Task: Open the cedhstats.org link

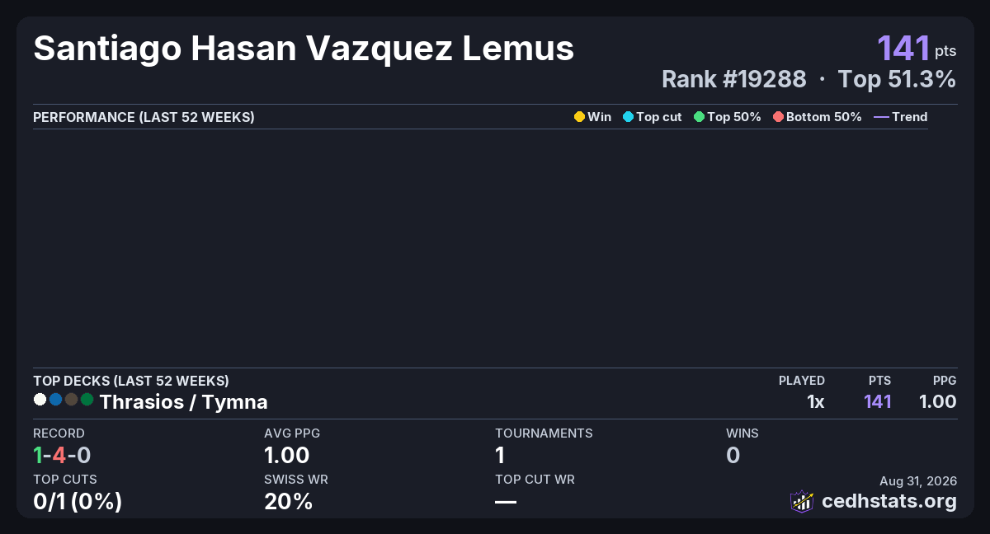Action: (889, 501)
